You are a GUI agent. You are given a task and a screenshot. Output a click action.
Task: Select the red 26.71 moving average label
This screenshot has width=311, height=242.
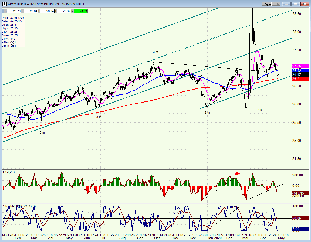point(300,79)
